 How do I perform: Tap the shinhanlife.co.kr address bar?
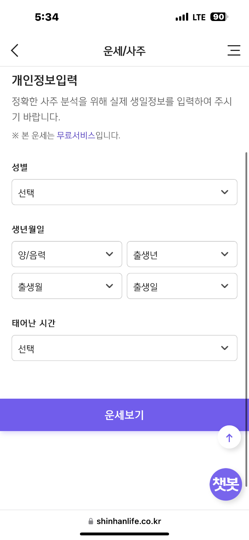pos(128,521)
